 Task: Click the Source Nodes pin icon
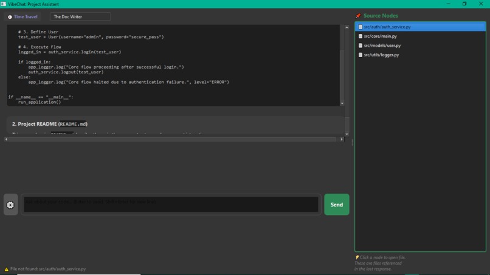358,16
